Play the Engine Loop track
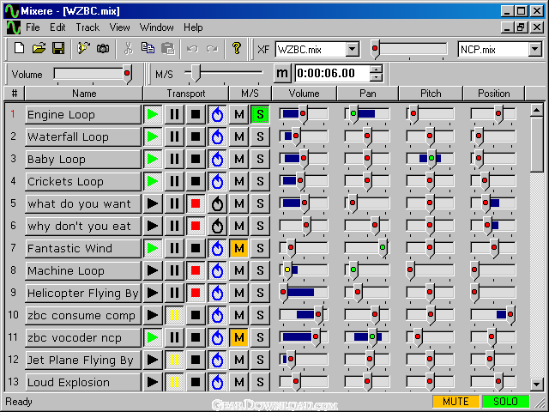The height and width of the screenshot is (412, 549). 153,114
